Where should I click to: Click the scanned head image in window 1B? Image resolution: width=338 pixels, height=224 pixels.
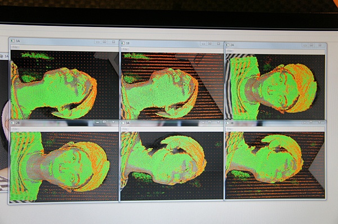click(172, 86)
